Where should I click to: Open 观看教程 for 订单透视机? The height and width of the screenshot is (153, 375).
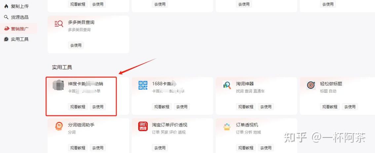[x=246, y=148]
